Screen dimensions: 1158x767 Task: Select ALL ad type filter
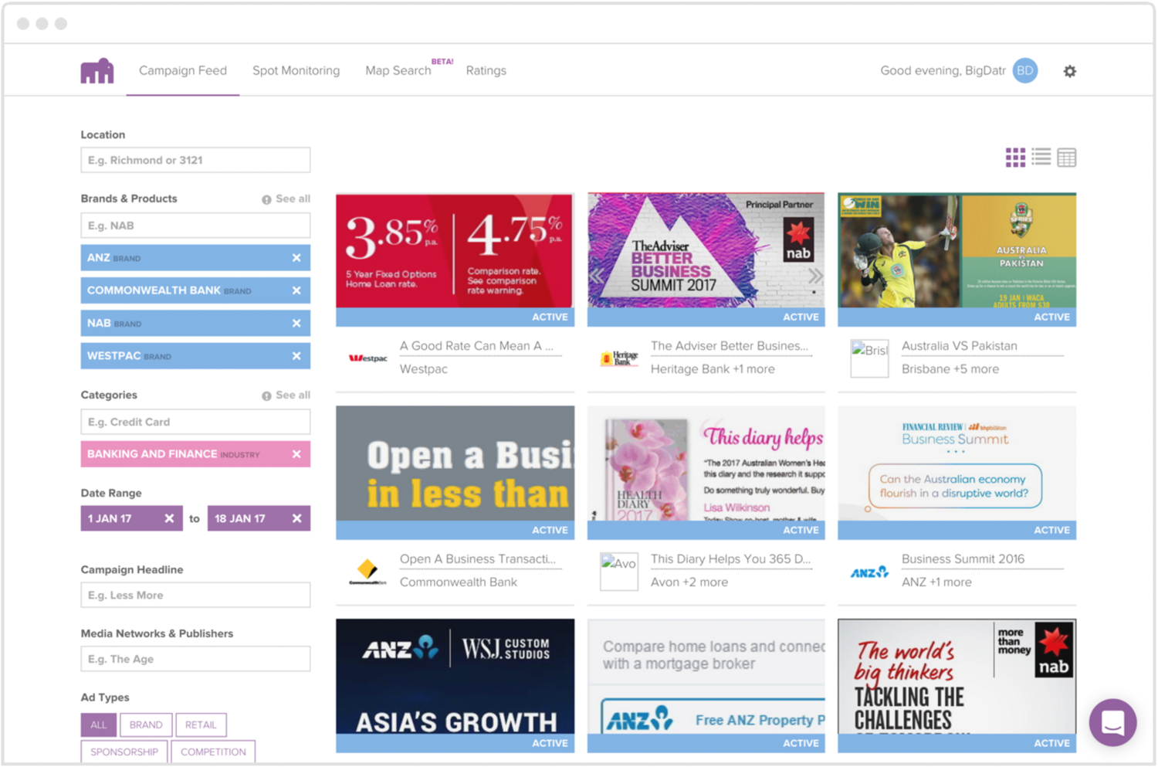pos(99,725)
